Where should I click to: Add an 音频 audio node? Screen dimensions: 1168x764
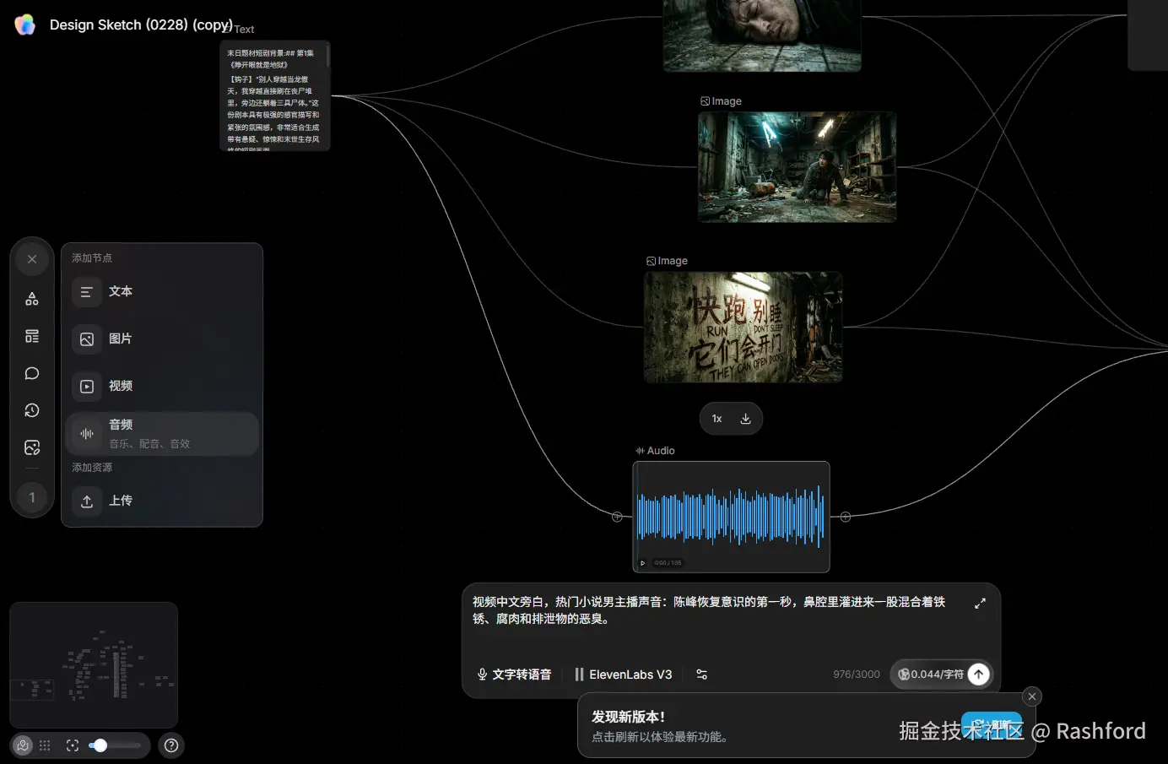(162, 434)
